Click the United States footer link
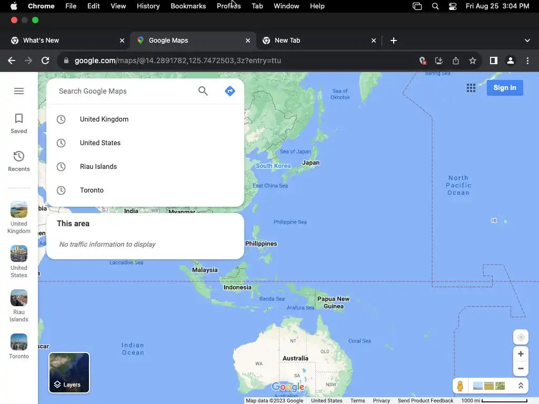Screen dimensions: 539x404 (326, 400)
